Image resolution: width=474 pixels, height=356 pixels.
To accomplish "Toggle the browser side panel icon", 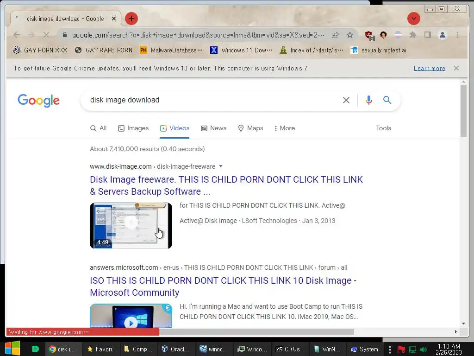I will (x=427, y=35).
